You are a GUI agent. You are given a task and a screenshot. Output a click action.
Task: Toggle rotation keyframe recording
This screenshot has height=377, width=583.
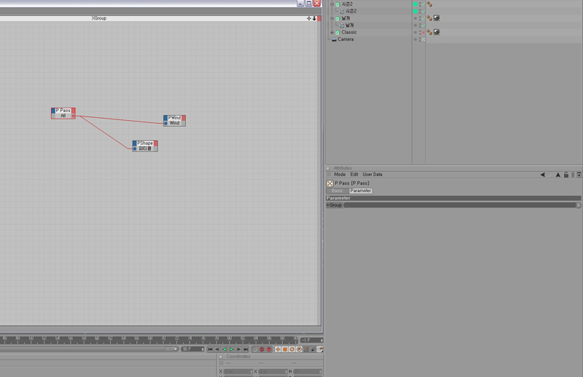[x=292, y=349]
